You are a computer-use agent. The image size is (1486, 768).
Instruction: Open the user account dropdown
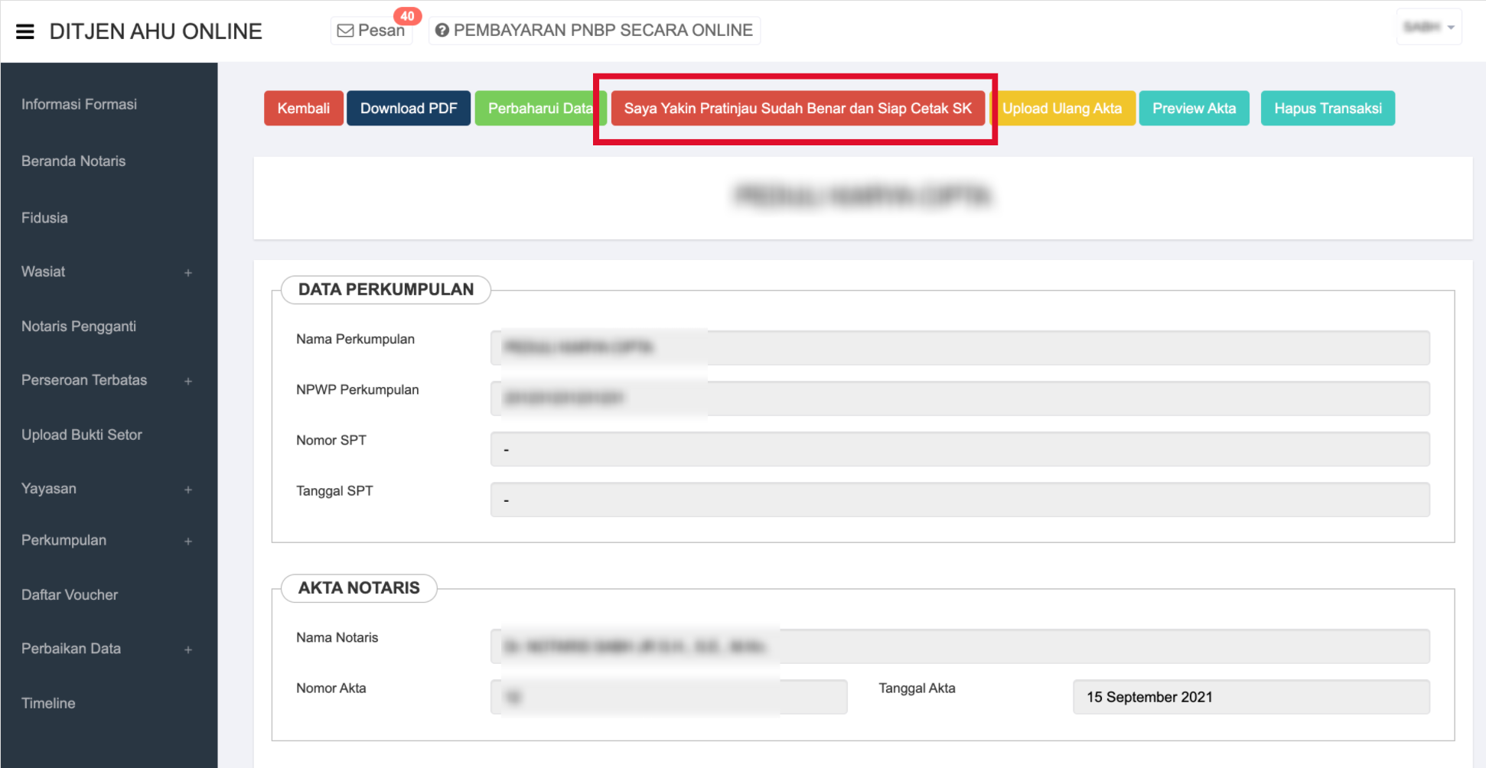point(1429,28)
